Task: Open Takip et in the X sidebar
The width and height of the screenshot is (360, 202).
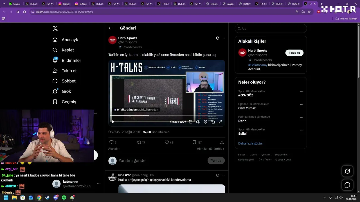Action: [65, 71]
